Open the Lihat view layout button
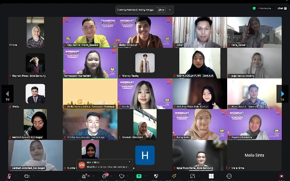This screenshot has width=290, height=181. click(282, 8)
